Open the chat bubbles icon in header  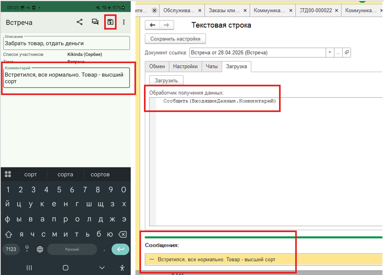pyautogui.click(x=95, y=22)
